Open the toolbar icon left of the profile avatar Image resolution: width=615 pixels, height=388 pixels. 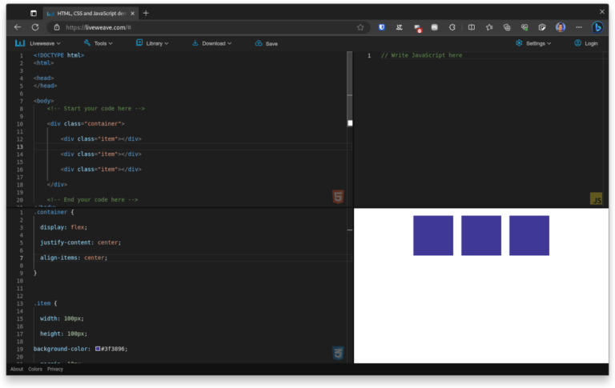[x=542, y=27]
